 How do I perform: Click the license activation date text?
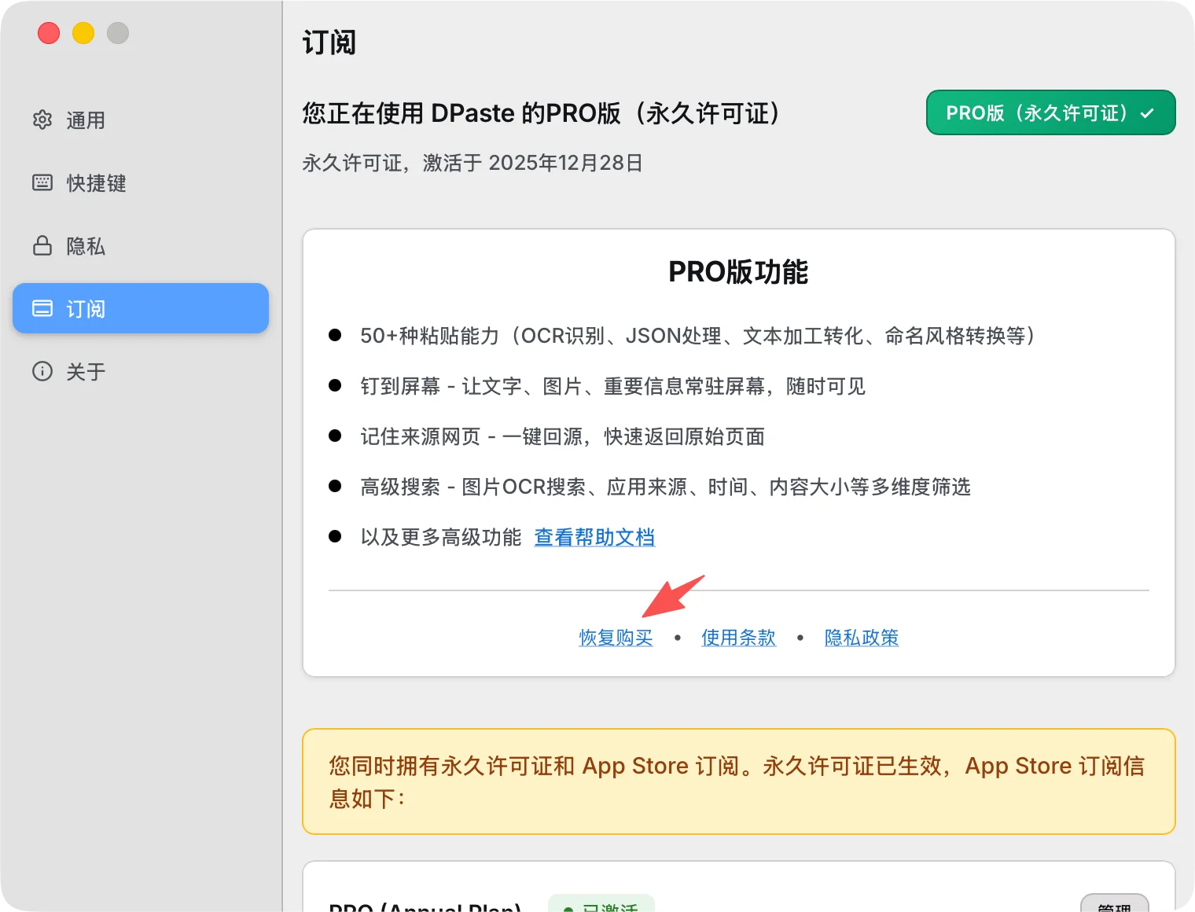point(472,163)
